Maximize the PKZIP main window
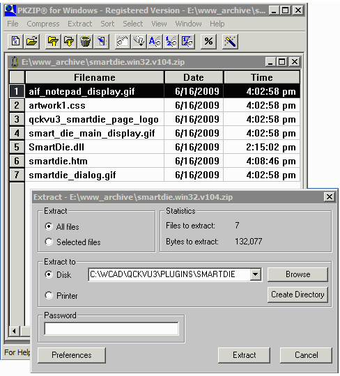 (285, 10)
